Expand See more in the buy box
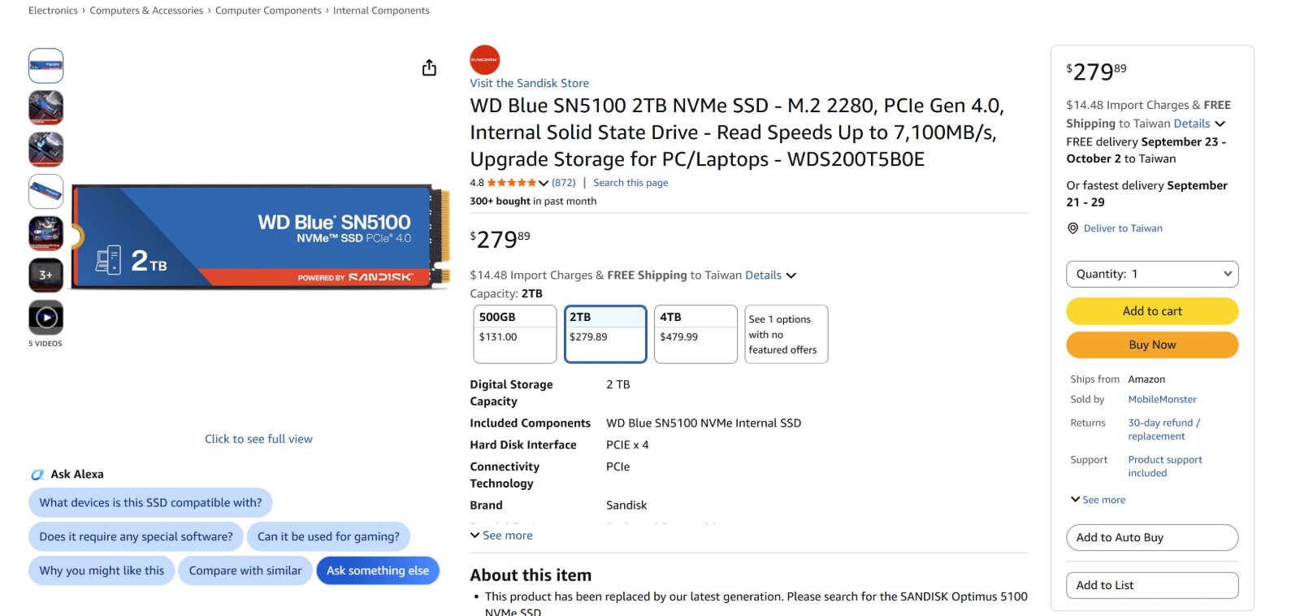The height and width of the screenshot is (616, 1300). tap(1098, 500)
